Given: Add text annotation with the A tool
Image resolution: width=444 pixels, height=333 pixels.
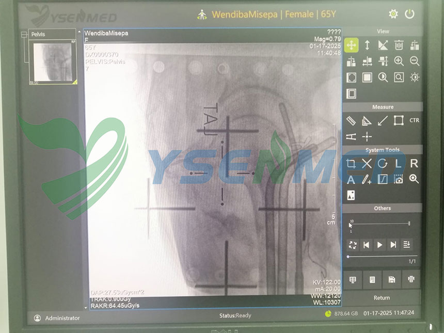Looking at the screenshot, I should click(351, 180).
